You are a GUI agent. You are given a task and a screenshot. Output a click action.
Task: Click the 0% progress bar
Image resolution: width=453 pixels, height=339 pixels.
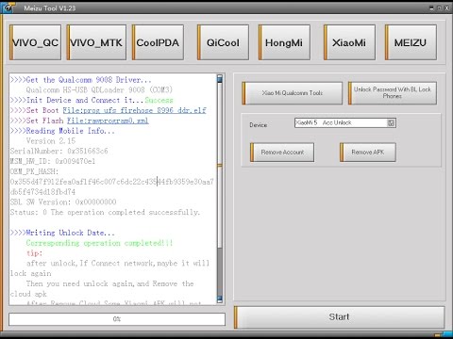(x=117, y=319)
